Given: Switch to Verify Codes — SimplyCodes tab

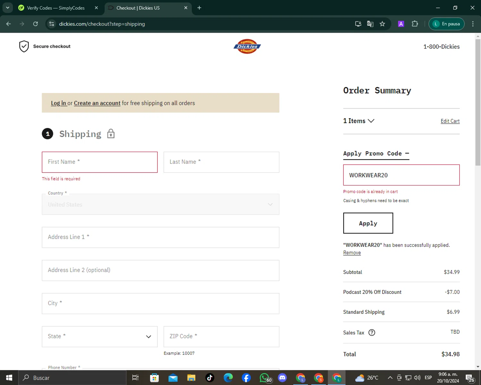Looking at the screenshot, I should coord(55,8).
